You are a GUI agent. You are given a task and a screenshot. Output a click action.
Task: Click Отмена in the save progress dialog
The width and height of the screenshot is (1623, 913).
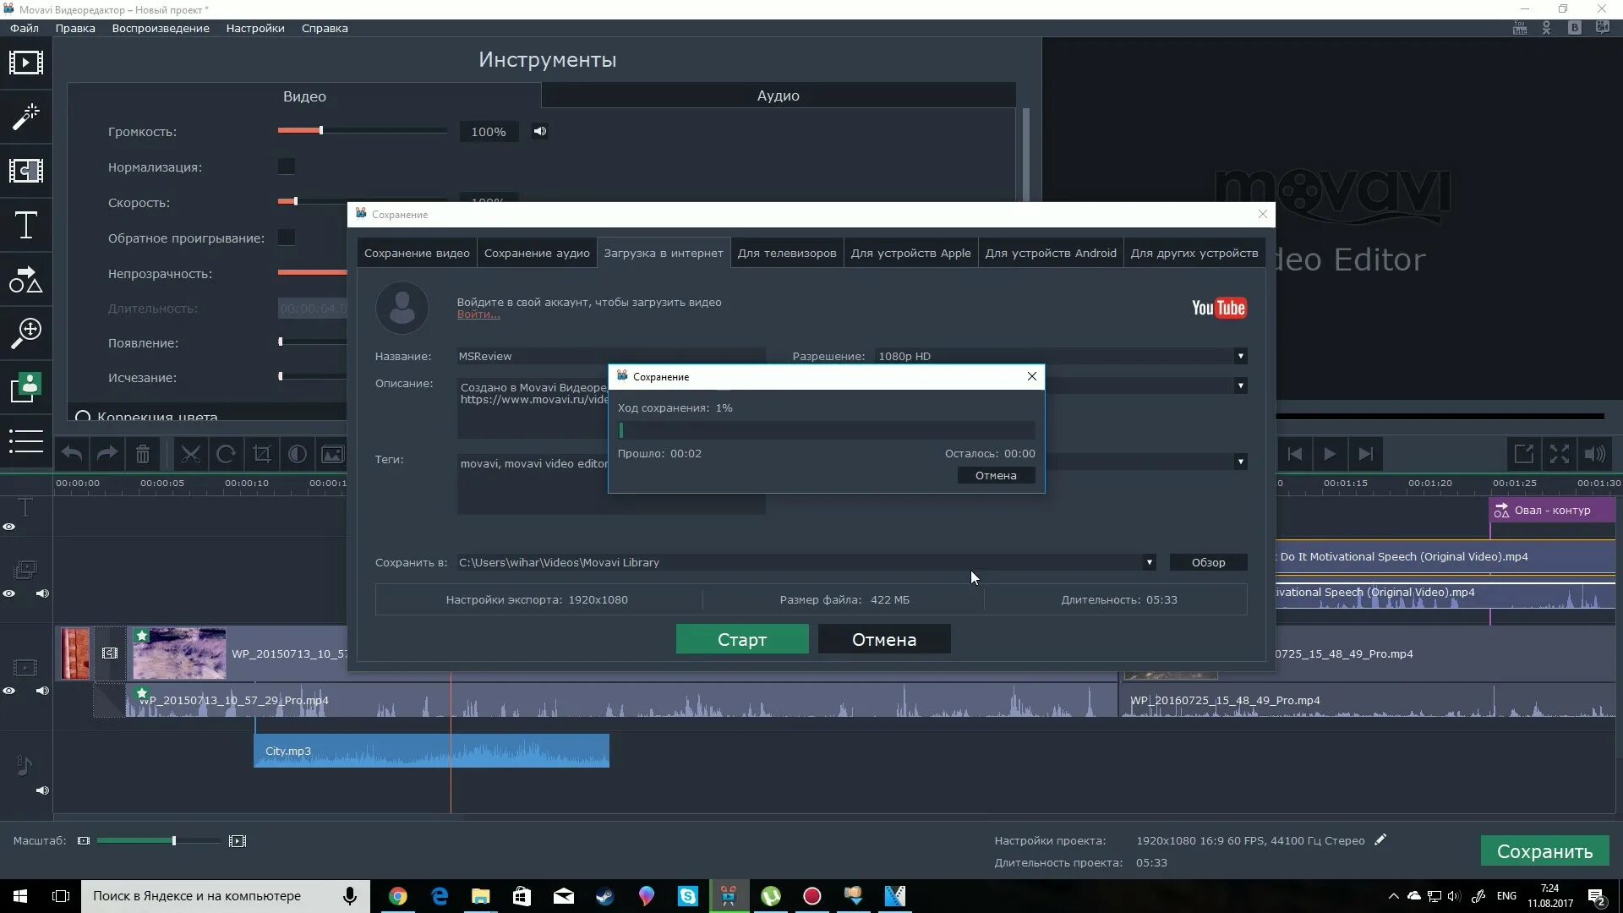tap(996, 475)
